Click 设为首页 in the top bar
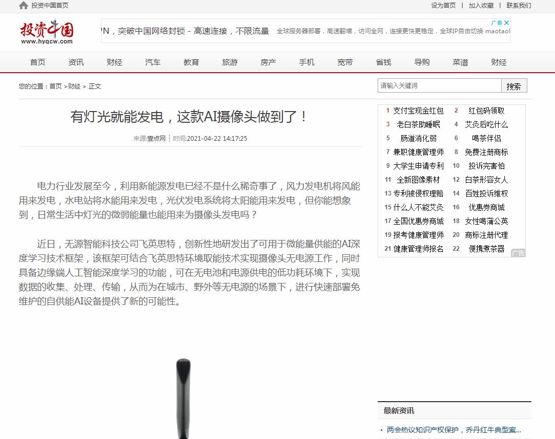Screen dimensions: 555x439 click(443, 5)
